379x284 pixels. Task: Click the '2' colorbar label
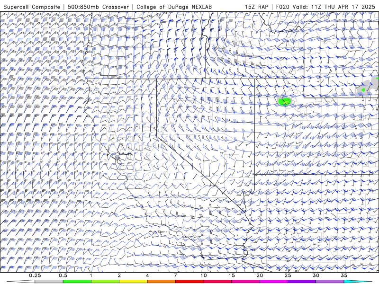(x=119, y=275)
